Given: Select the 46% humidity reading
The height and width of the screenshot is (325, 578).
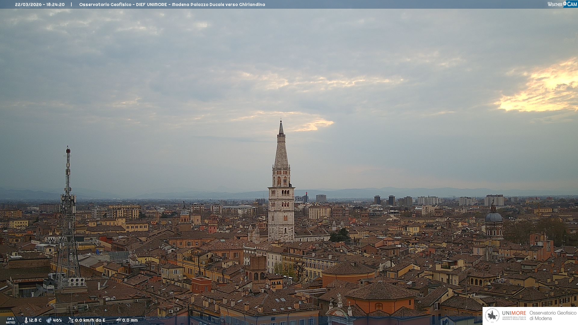Looking at the screenshot, I should (x=57, y=320).
